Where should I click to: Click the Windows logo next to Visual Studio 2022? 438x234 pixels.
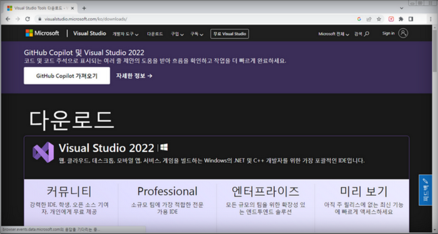164,148
